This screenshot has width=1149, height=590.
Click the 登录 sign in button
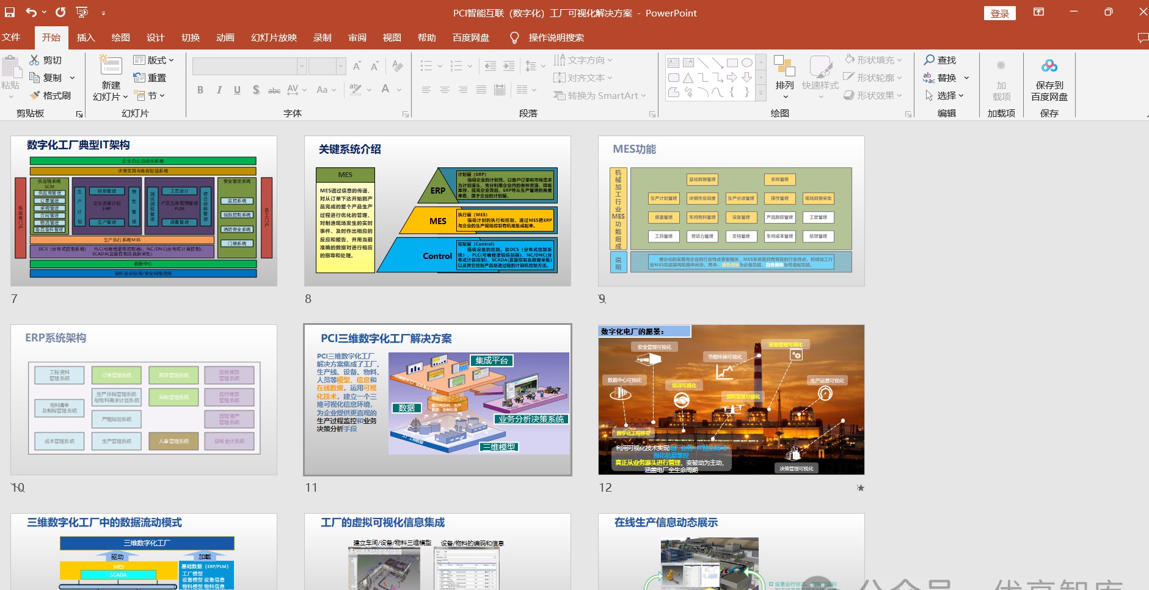pos(1000,13)
